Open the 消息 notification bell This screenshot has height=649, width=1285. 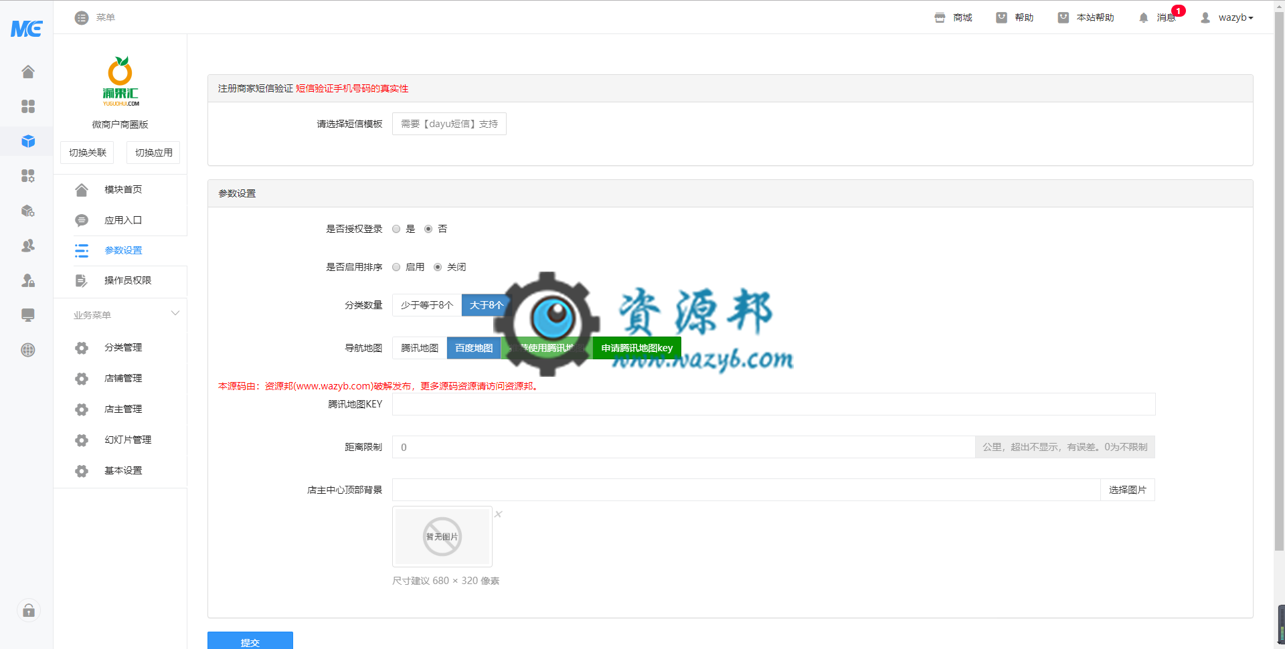[1143, 17]
